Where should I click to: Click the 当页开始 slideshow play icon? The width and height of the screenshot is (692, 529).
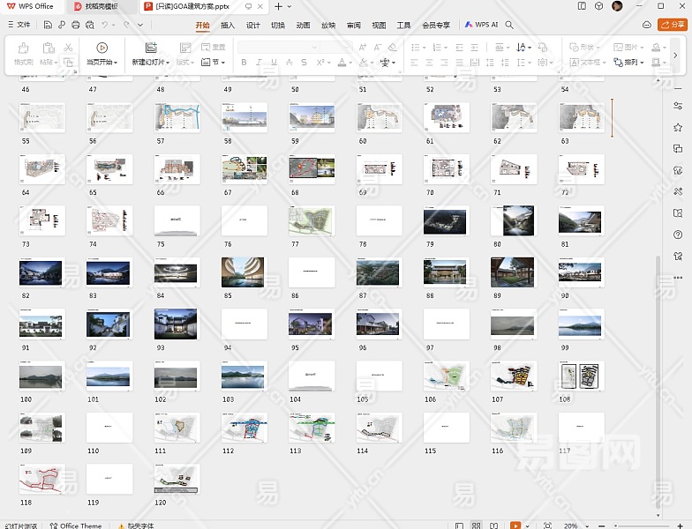pyautogui.click(x=102, y=48)
